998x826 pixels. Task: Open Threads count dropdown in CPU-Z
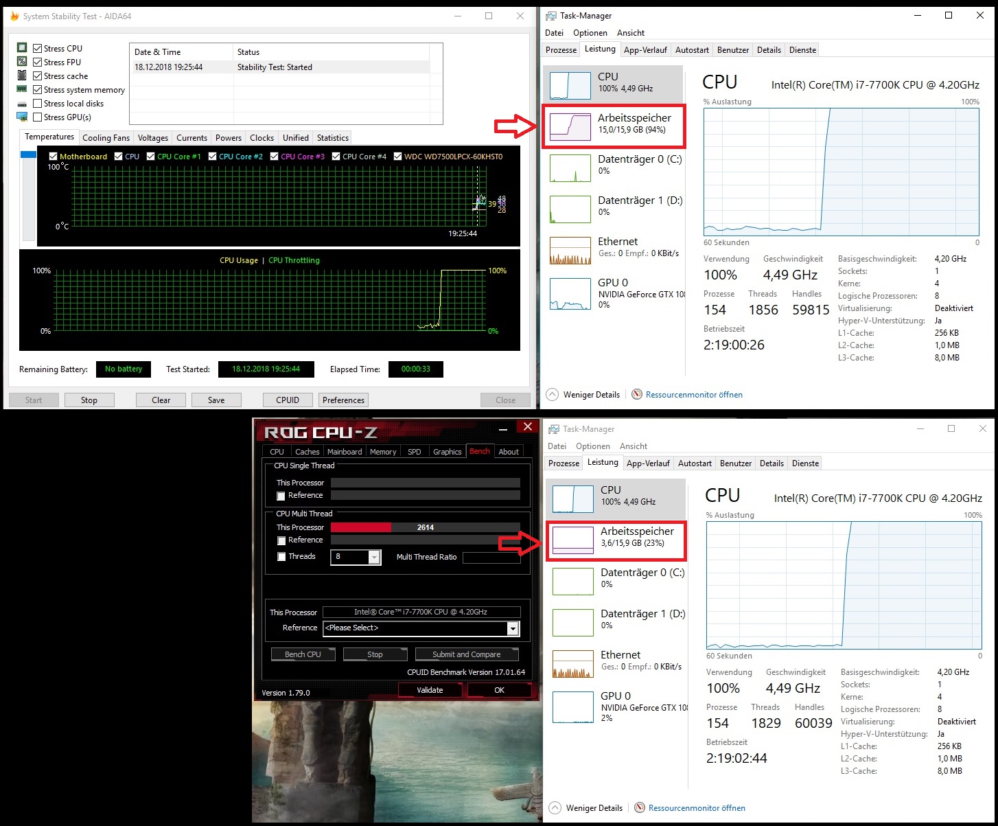point(374,557)
